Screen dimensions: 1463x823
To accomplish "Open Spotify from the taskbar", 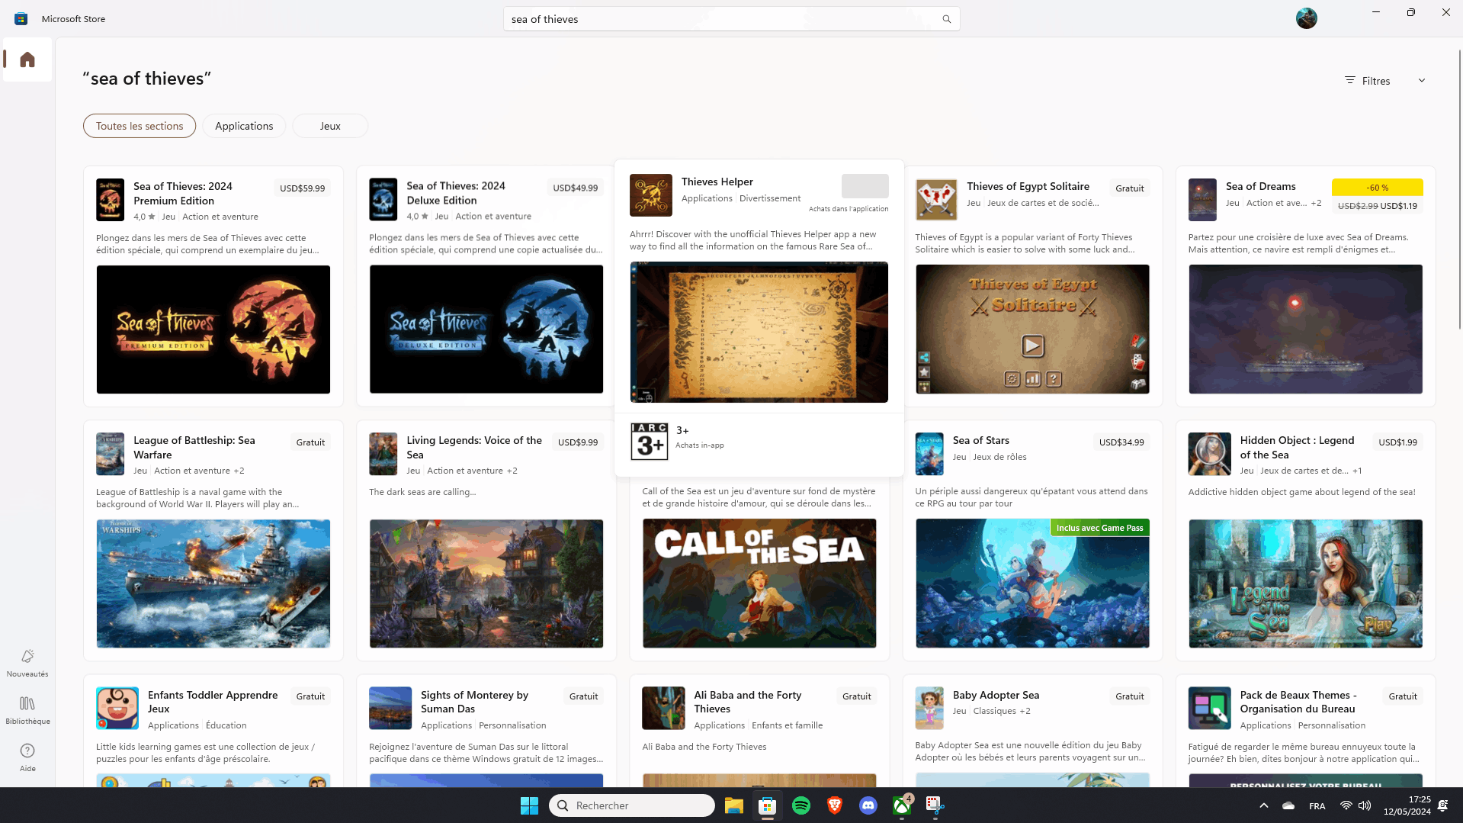I will (801, 805).
